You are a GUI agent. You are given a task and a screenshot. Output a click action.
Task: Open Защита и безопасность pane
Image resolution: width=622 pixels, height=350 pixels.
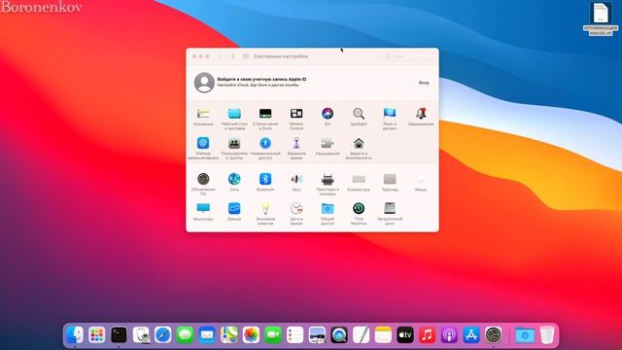(359, 143)
